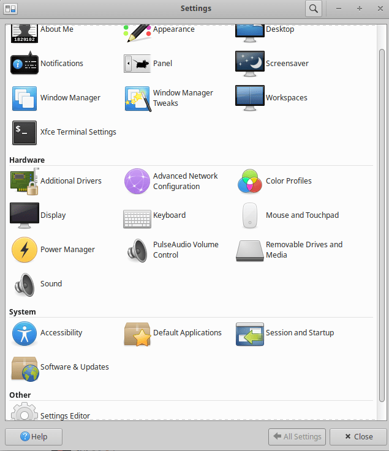Open the Screensaver moon icon
Image resolution: width=389 pixels, height=451 pixels.
(x=250, y=64)
